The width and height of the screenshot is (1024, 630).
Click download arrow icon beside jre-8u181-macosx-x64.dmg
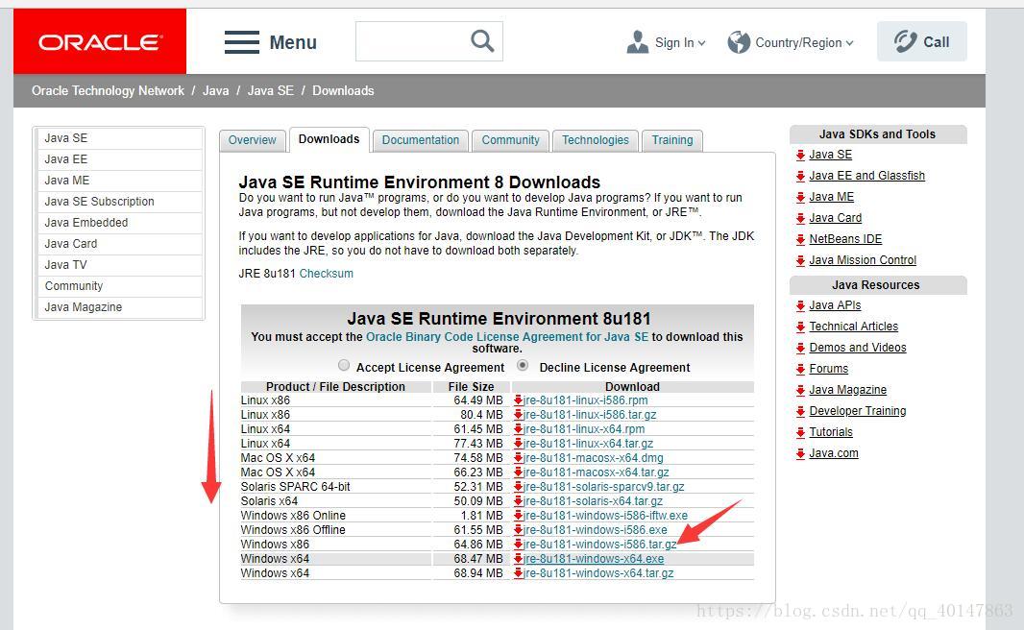(x=518, y=458)
